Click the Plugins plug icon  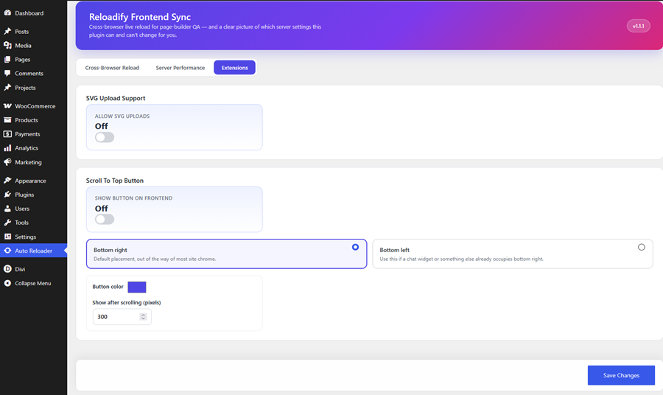[x=7, y=194]
